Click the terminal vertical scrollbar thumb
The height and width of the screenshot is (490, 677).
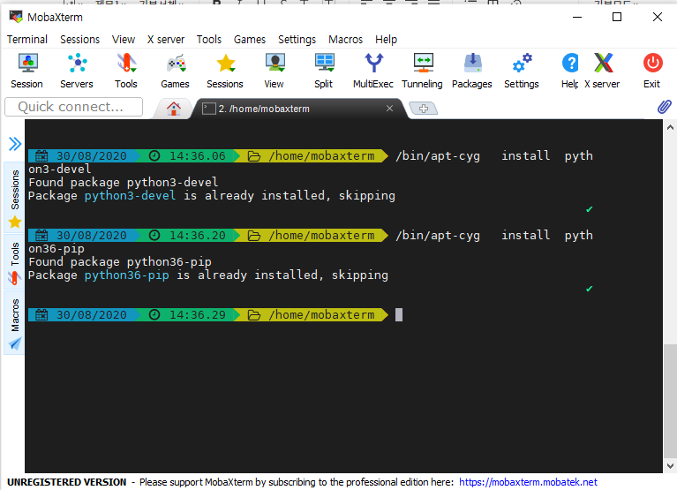(x=670, y=401)
